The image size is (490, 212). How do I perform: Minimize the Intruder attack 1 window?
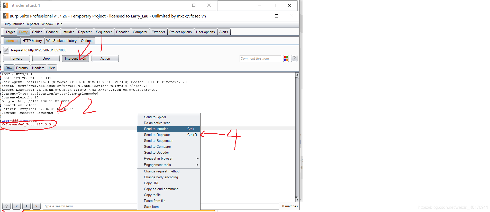pos(179,5)
